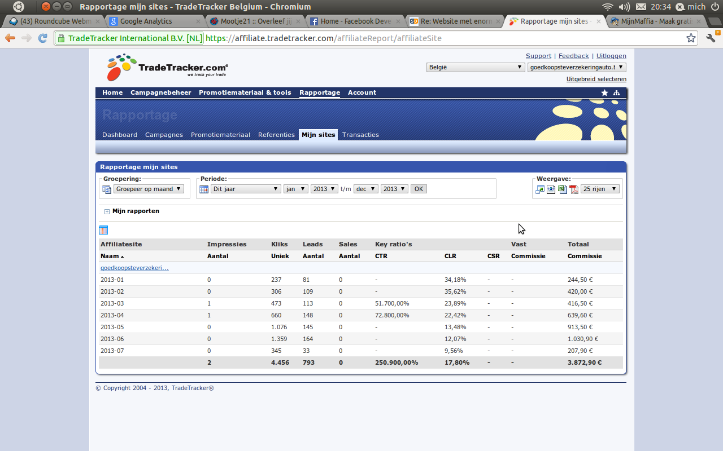723x451 pixels.
Task: Switch to the Promotiemateriaal sub-tab
Action: (x=220, y=135)
